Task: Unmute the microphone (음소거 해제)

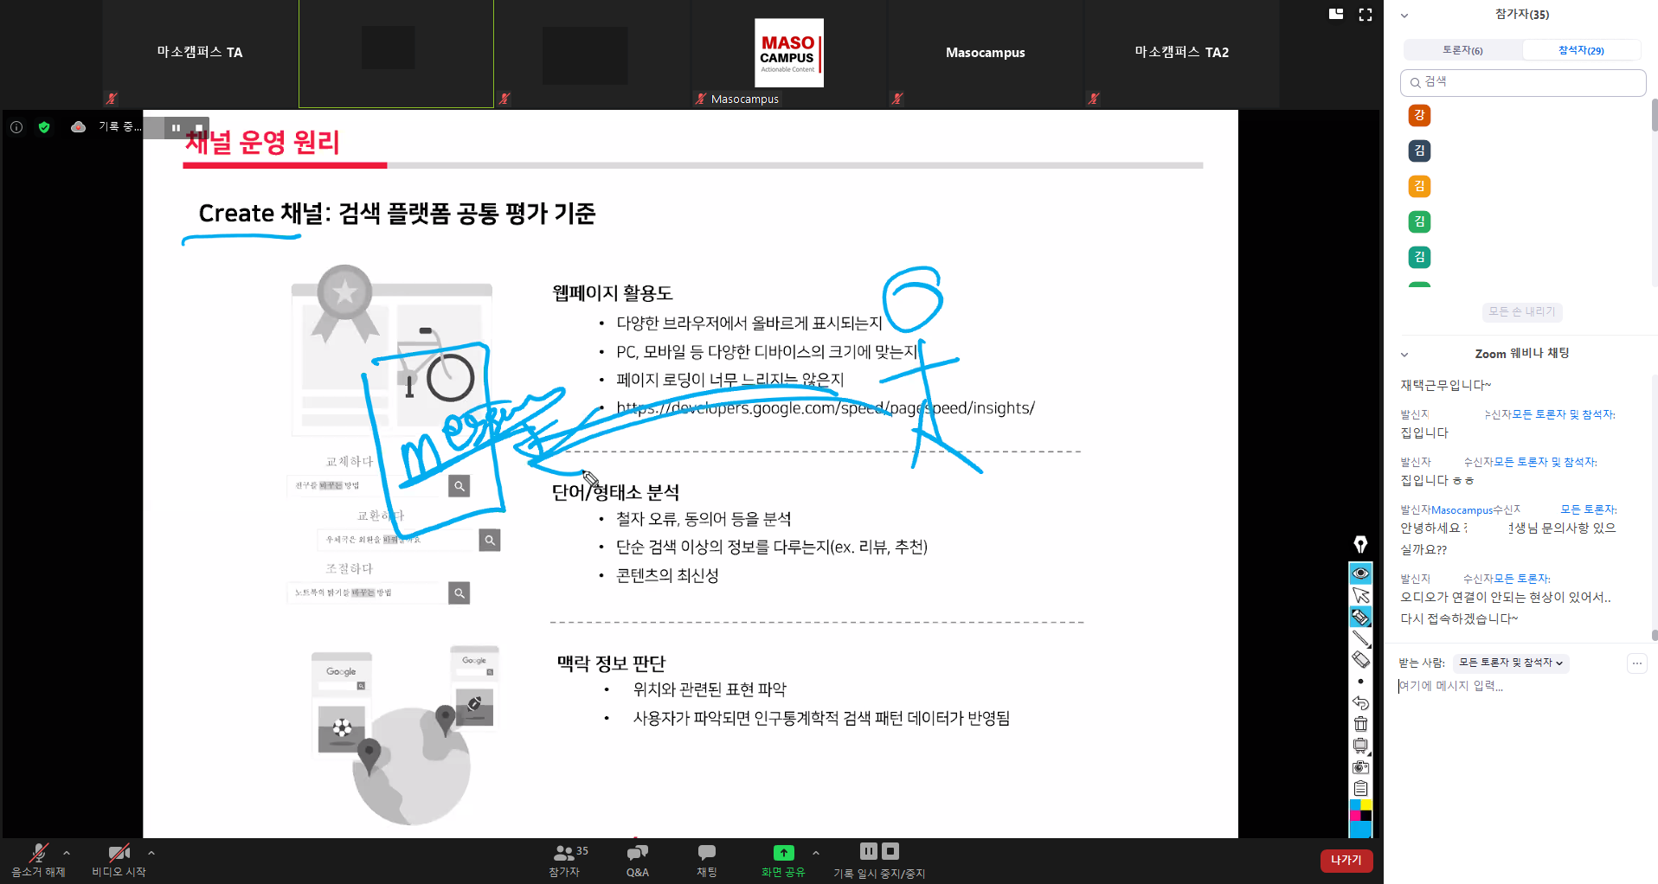Action: click(38, 860)
